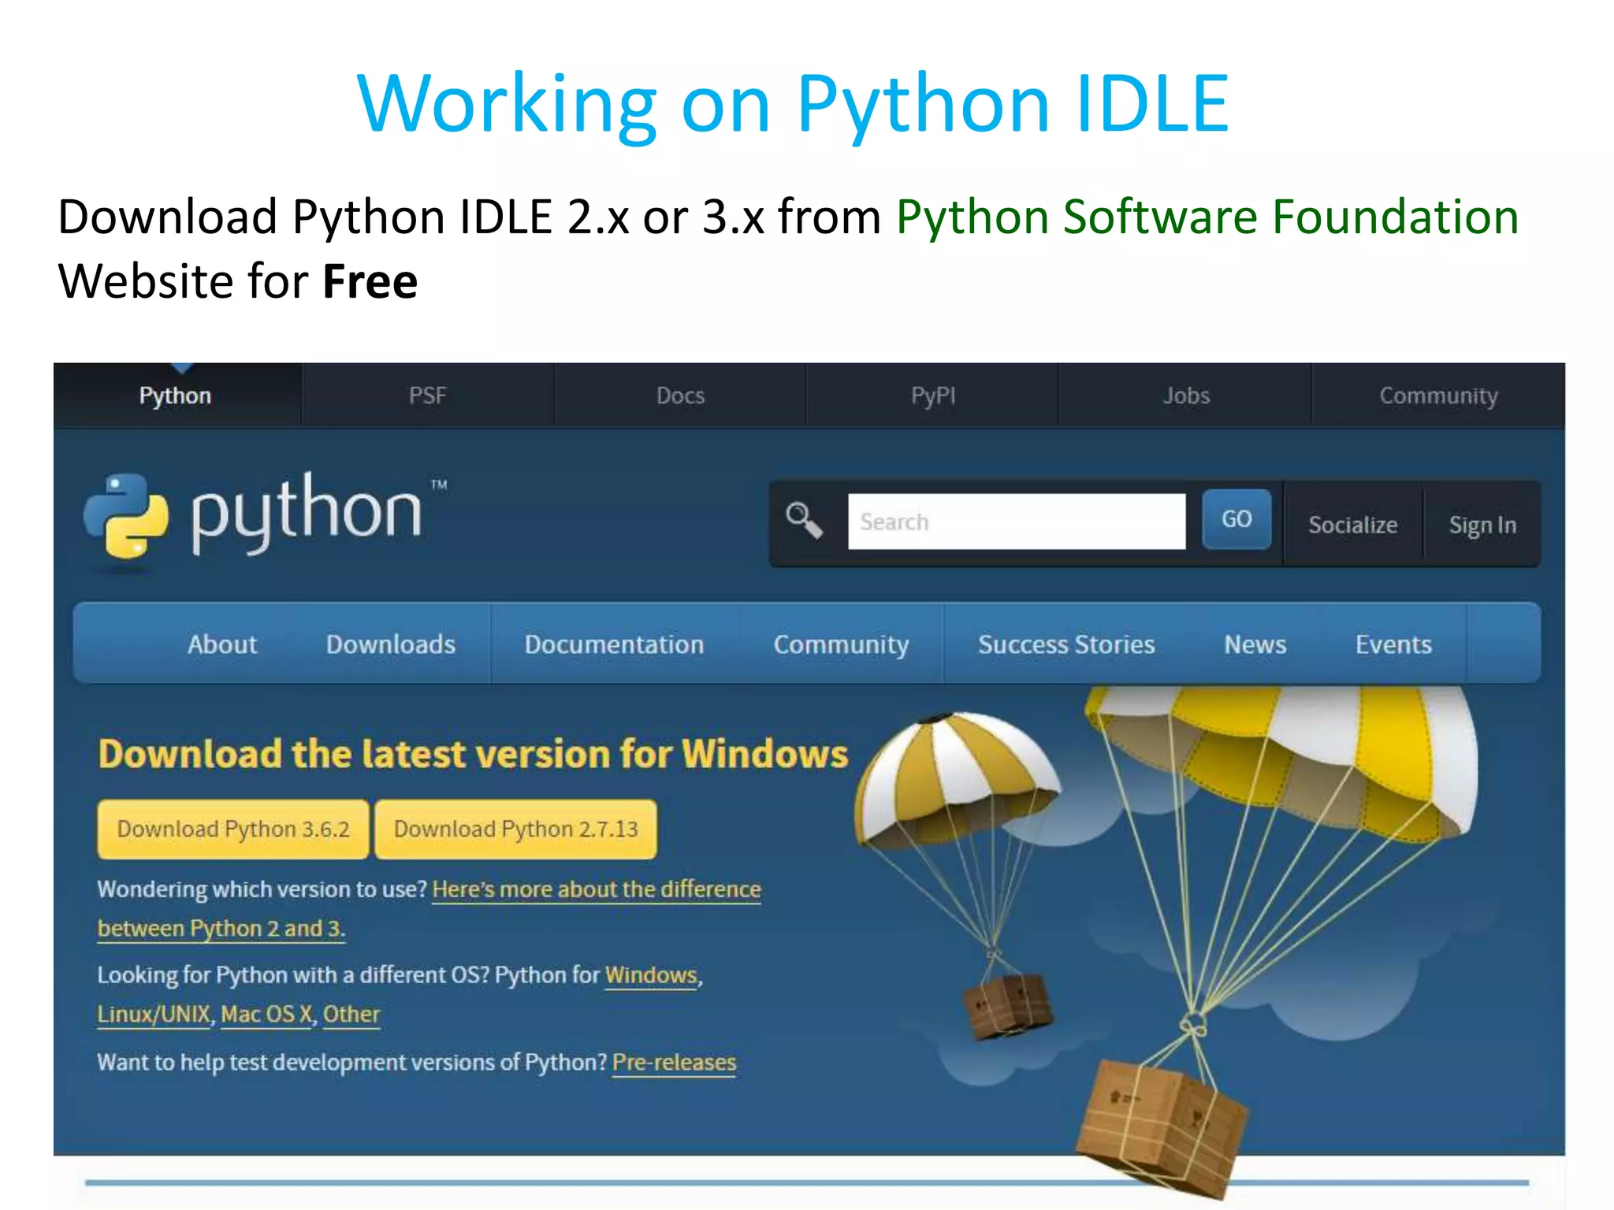
Task: Open the PSF tab
Action: coord(427,395)
